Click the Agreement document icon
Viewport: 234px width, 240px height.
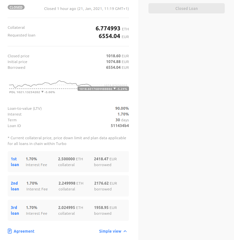click(10, 231)
